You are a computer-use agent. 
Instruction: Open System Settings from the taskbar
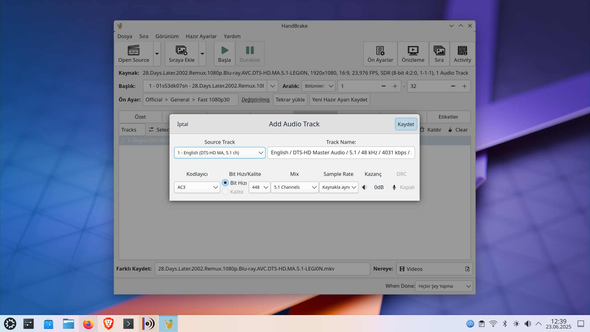tap(29, 324)
